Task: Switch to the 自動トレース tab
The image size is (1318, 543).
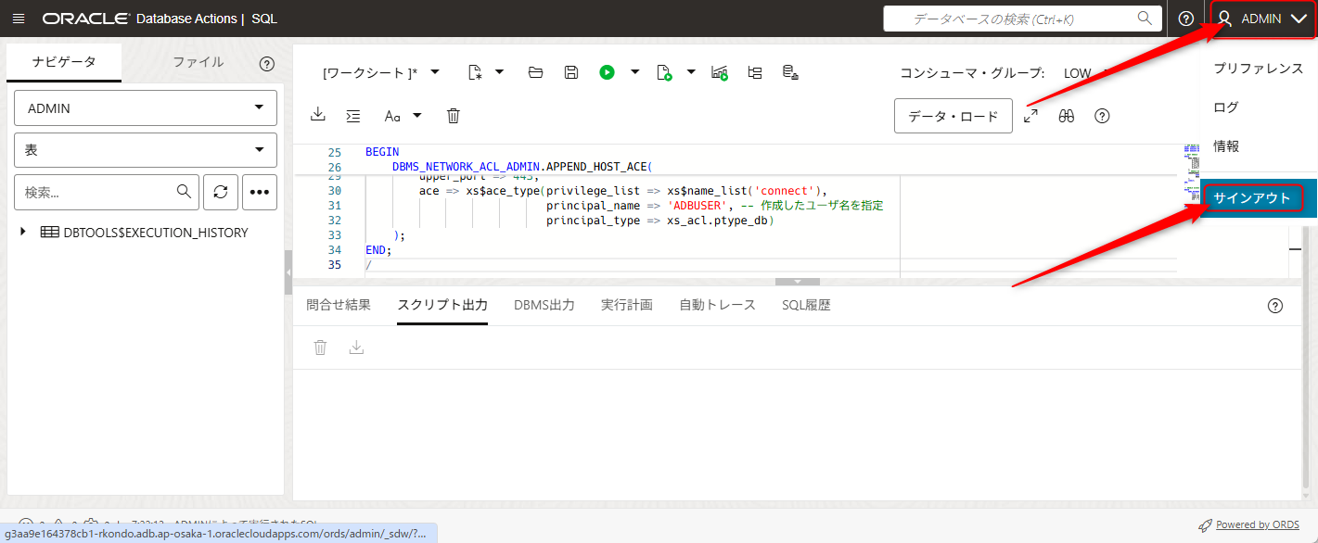Action: click(x=718, y=305)
